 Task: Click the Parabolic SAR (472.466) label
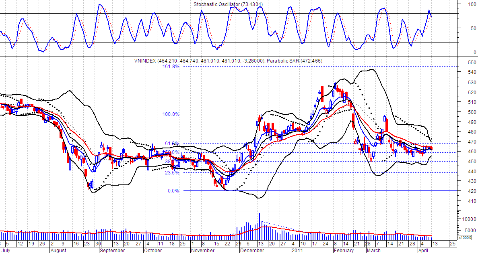[x=295, y=61]
